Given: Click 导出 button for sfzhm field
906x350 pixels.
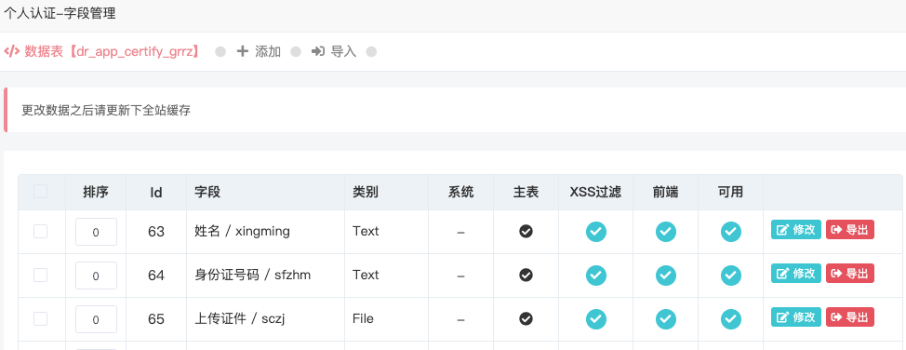Looking at the screenshot, I should click(x=849, y=273).
